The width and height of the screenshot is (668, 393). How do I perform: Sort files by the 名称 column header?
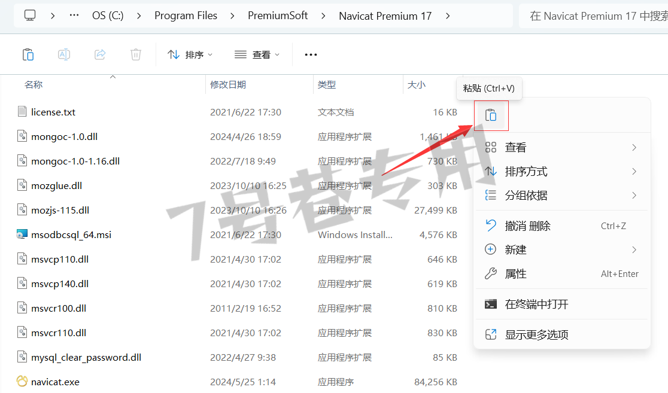pyautogui.click(x=34, y=85)
